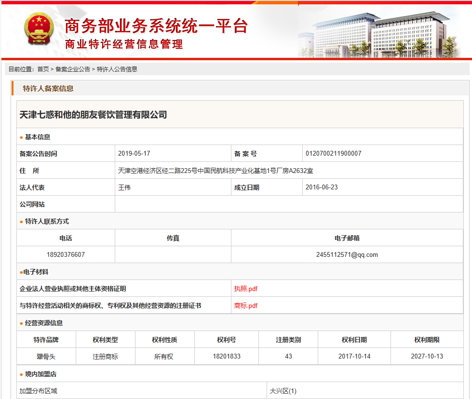The image size is (472, 399).
Task: Click the address starting with 天津空港经济区
Action: 216,171
